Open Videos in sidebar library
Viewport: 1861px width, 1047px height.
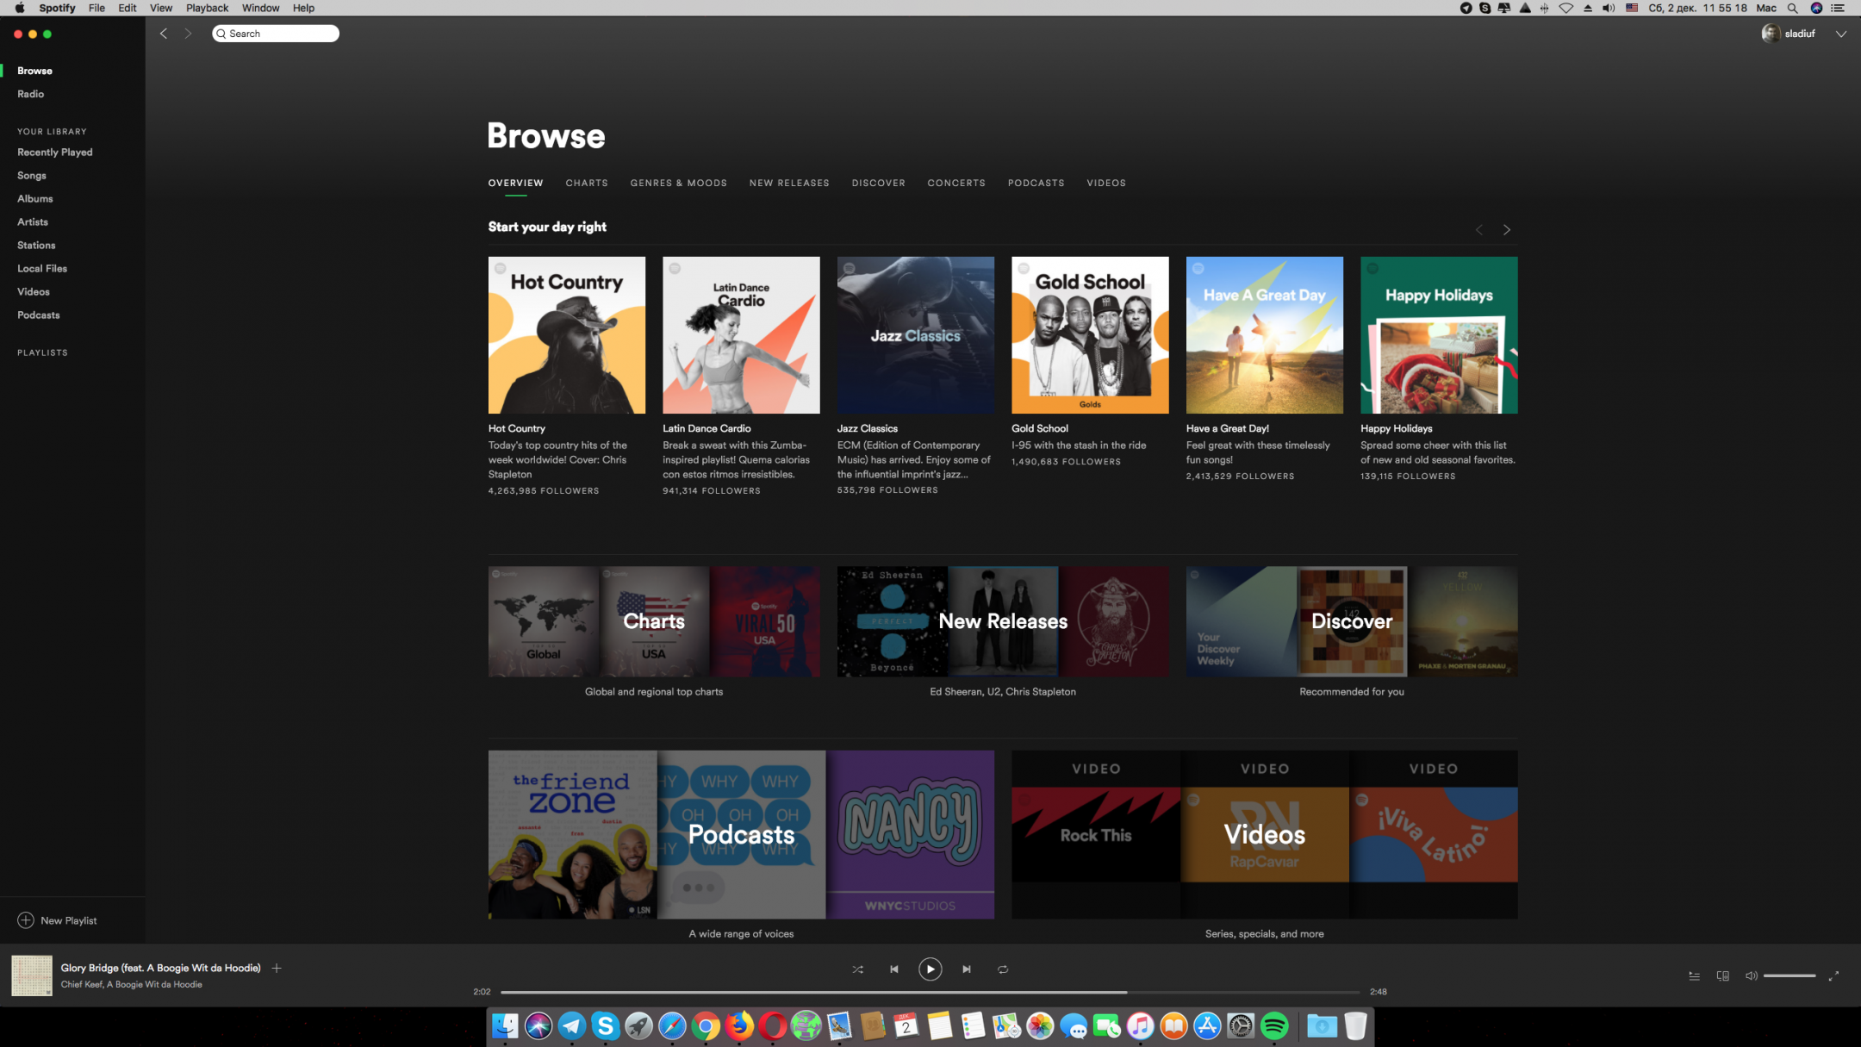(34, 292)
